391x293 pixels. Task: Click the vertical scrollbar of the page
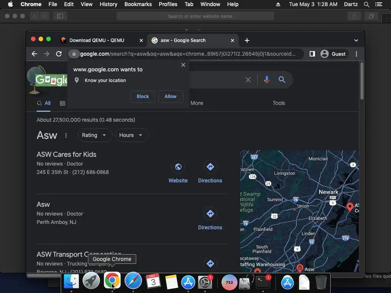click(x=362, y=81)
